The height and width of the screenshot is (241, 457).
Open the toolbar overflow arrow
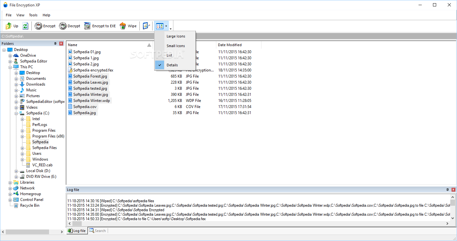171,29
